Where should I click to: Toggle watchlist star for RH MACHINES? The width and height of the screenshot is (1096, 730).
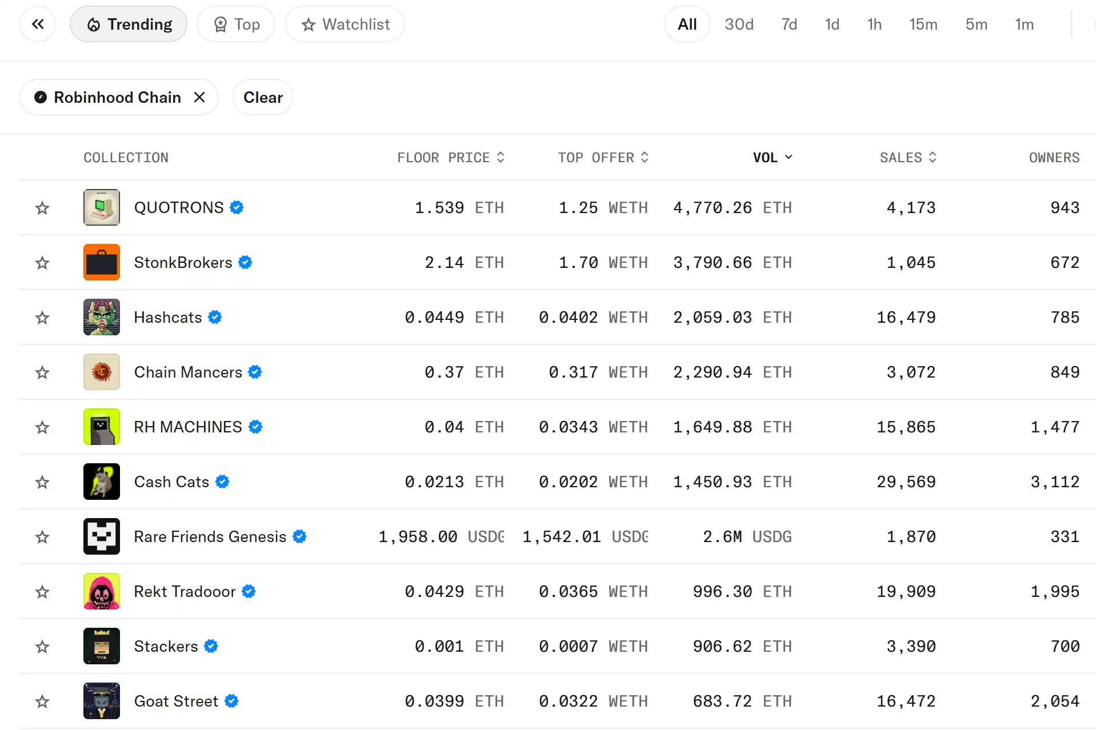[42, 427]
